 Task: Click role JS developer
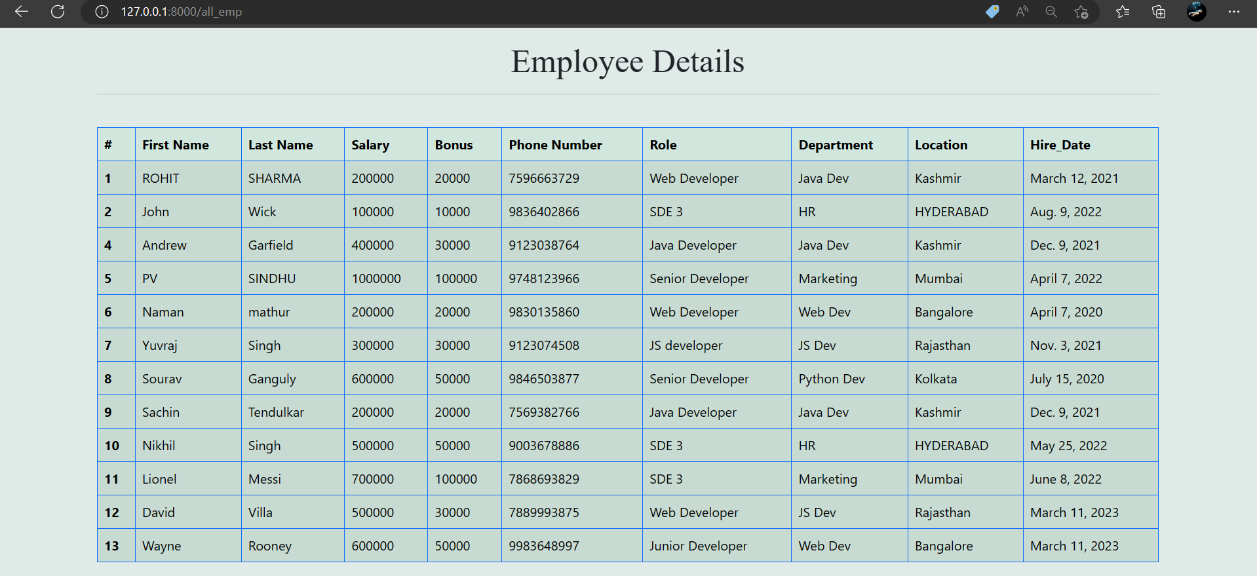coord(686,345)
